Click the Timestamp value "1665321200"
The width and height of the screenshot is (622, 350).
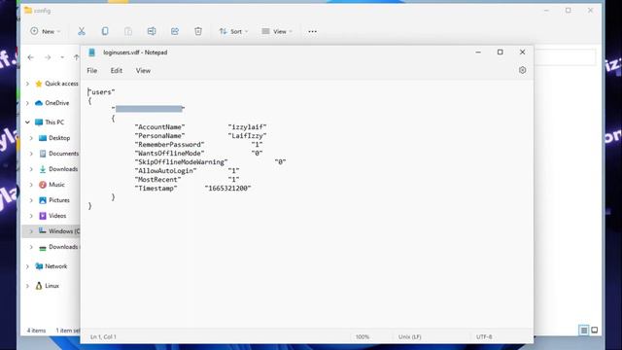(x=227, y=188)
